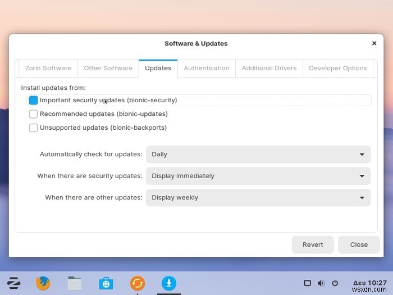Open the orange Software Updater icon

click(x=138, y=283)
